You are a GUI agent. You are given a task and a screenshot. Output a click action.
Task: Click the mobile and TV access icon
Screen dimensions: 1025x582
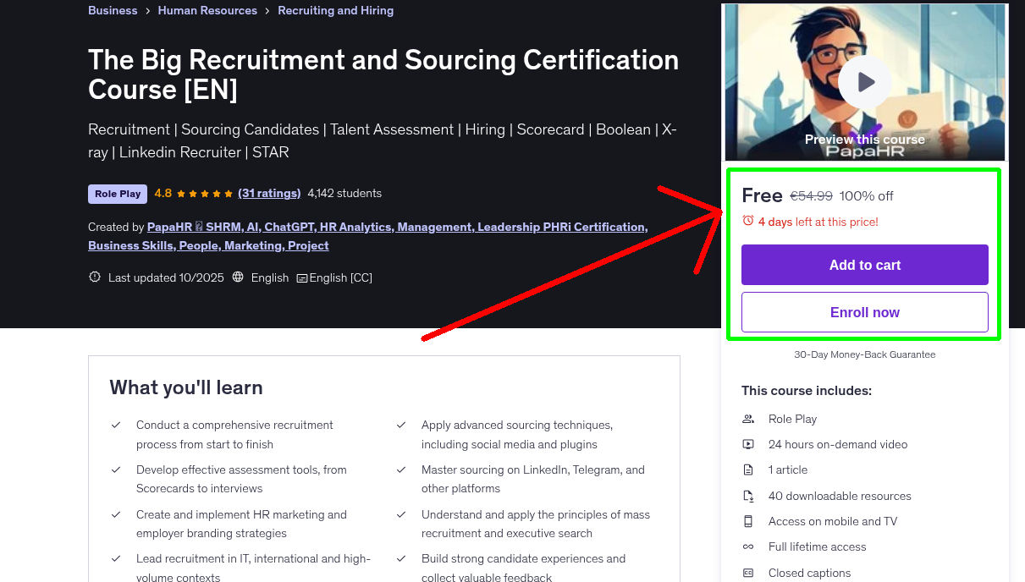pos(747,521)
